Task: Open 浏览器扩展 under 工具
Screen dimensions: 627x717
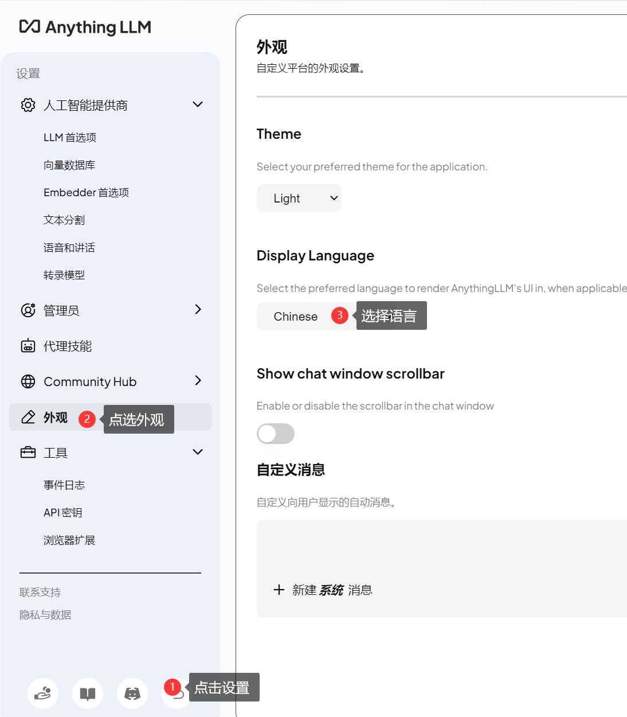Action: point(69,540)
